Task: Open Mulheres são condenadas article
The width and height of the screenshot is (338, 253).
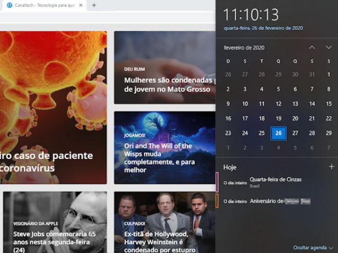Action: [x=165, y=67]
